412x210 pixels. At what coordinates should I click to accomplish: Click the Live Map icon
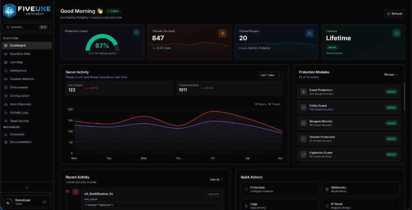6,62
